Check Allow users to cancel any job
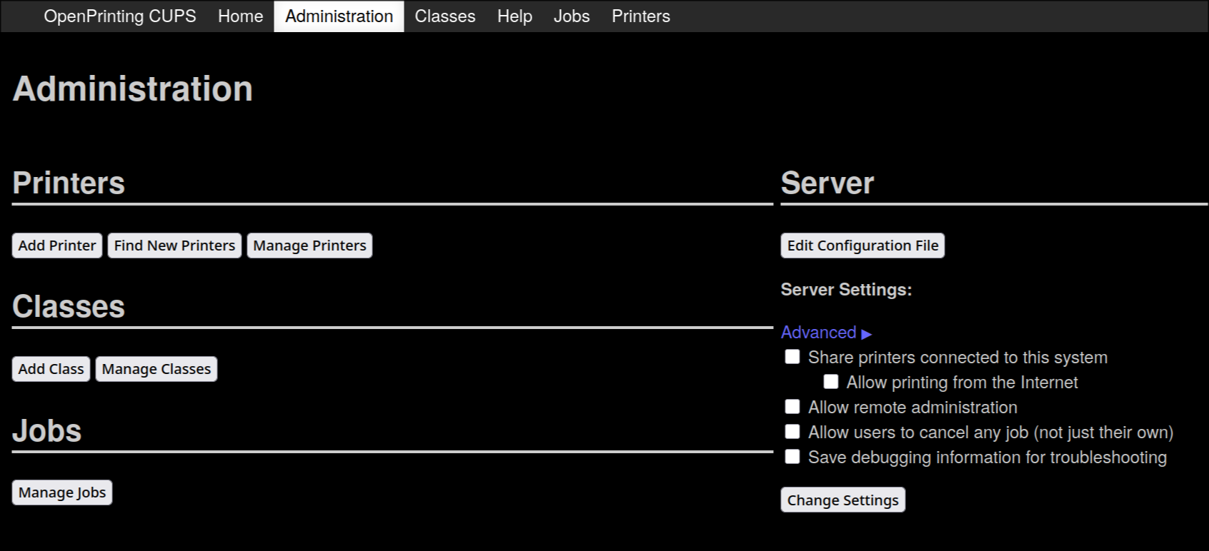 [x=792, y=432]
